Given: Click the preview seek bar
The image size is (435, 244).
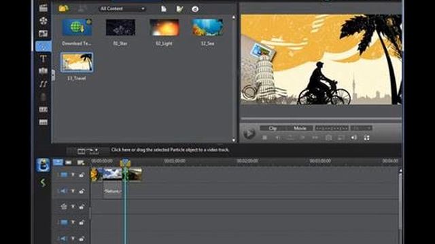Looking at the screenshot, I should click(321, 119).
